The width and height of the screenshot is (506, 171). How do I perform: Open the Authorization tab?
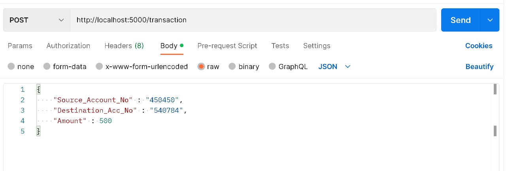tap(68, 46)
